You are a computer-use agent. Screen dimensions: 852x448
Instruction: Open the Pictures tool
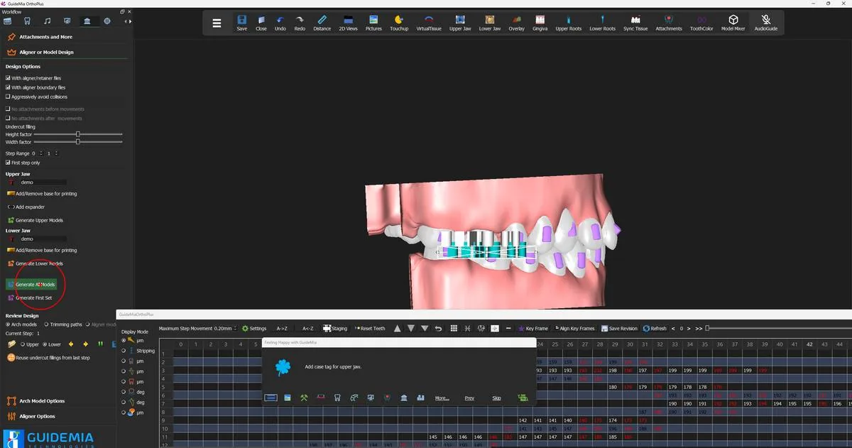(373, 23)
